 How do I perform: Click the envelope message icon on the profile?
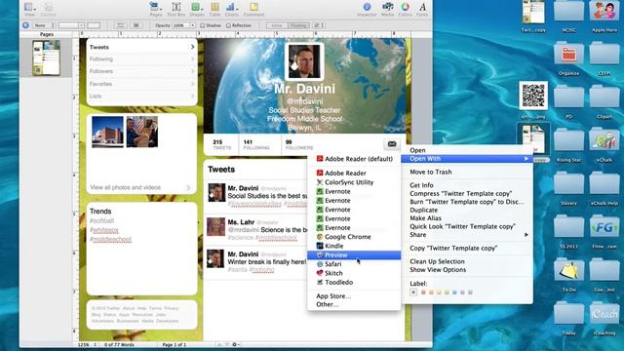click(392, 143)
